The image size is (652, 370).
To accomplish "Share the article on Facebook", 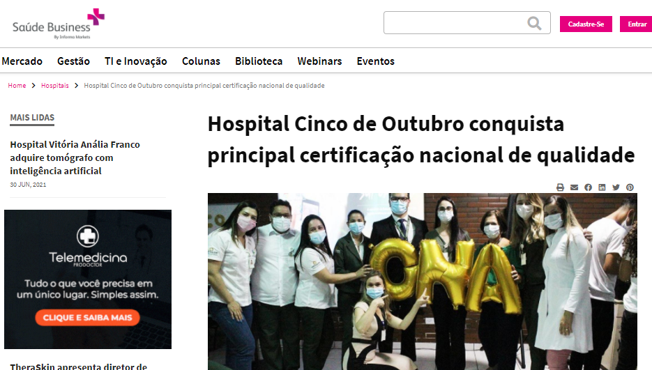I will (x=588, y=187).
